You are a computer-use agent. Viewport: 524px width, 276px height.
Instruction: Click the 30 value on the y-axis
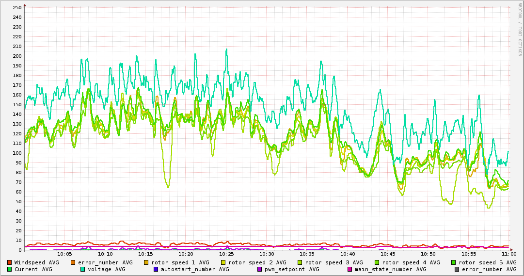pos(18,221)
